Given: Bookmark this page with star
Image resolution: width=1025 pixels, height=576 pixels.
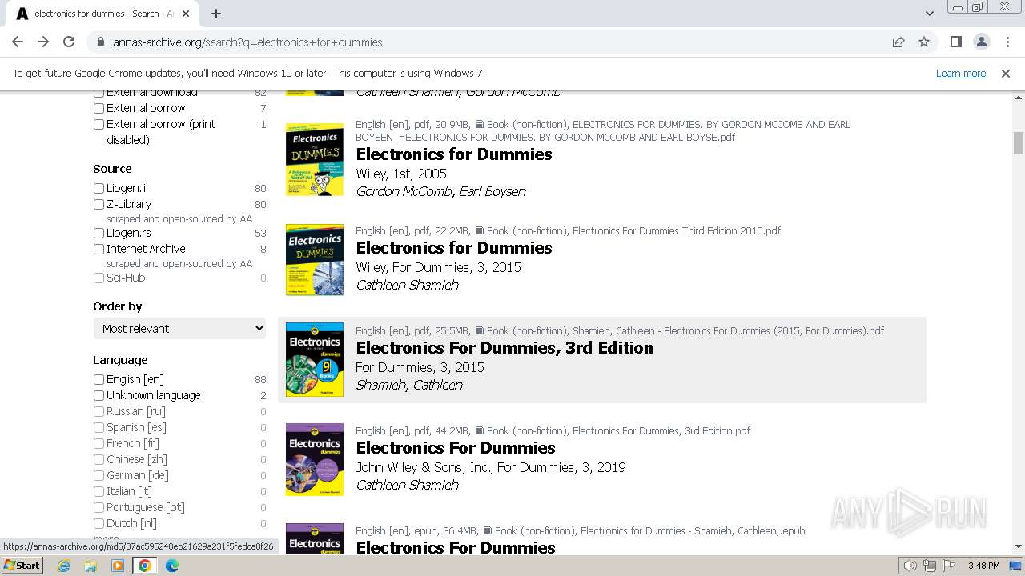Looking at the screenshot, I should [x=924, y=42].
